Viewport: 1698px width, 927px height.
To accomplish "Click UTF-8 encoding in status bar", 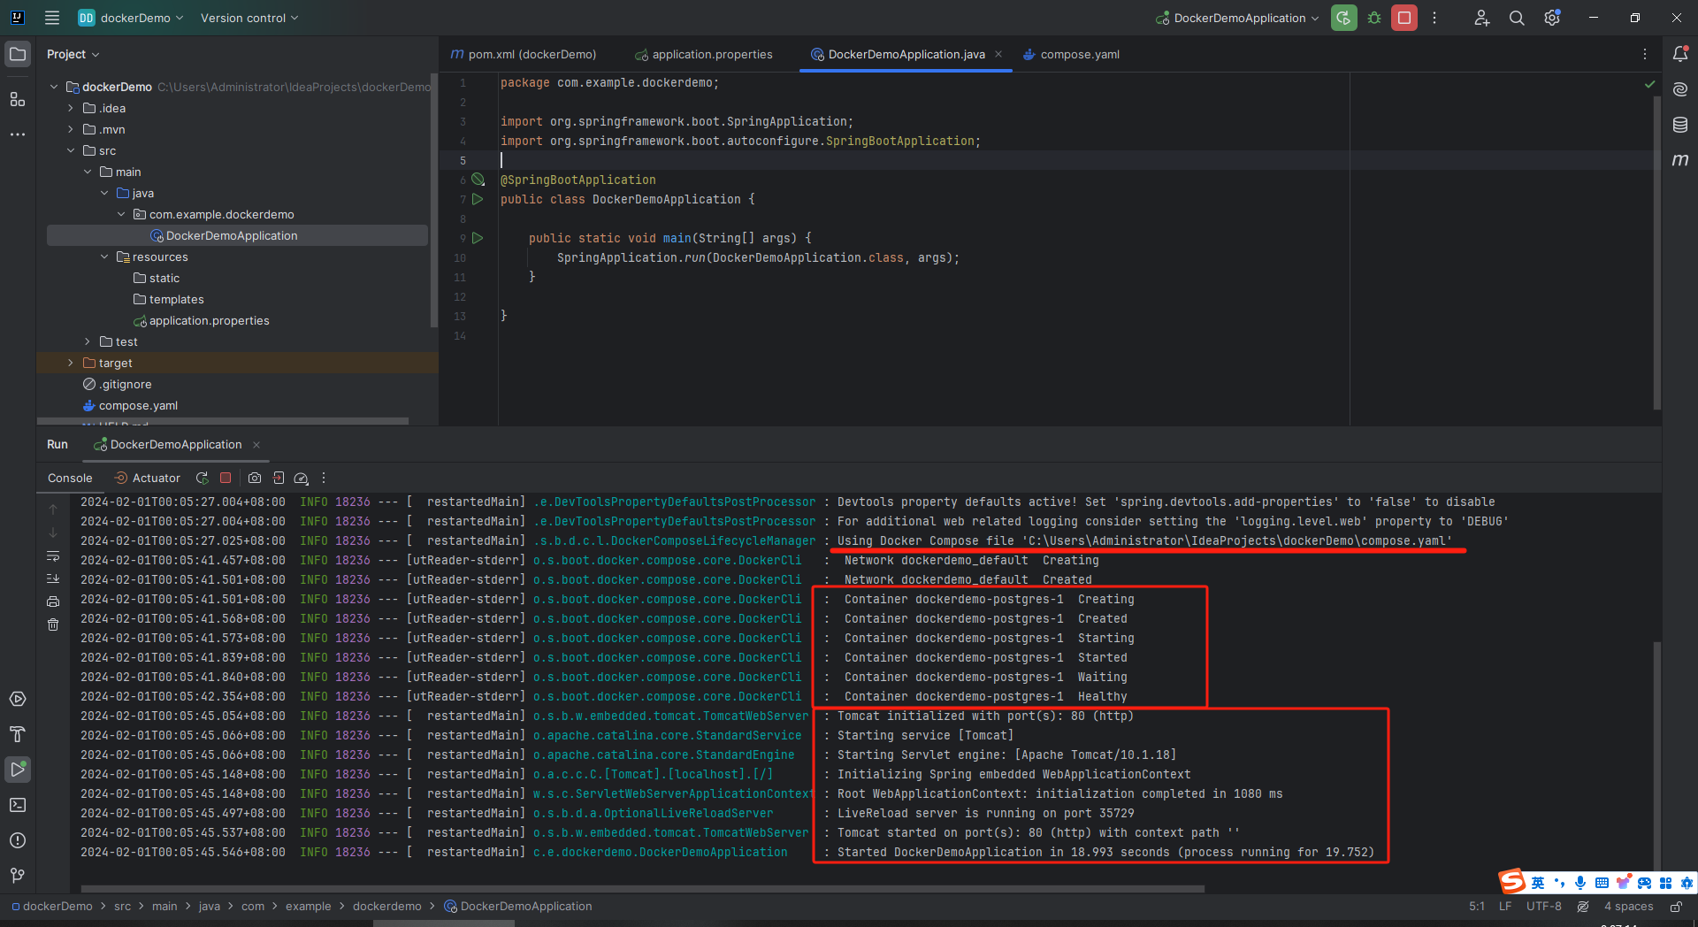I will [1544, 907].
